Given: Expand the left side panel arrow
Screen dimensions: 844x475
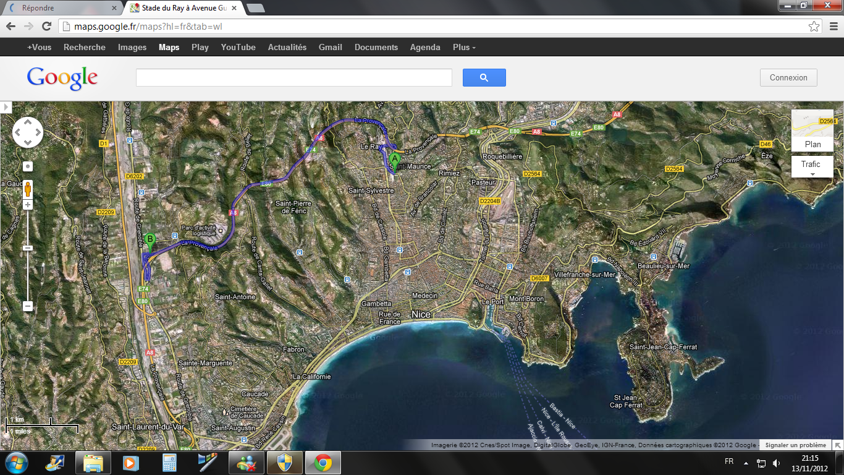Looking at the screenshot, I should [x=6, y=107].
